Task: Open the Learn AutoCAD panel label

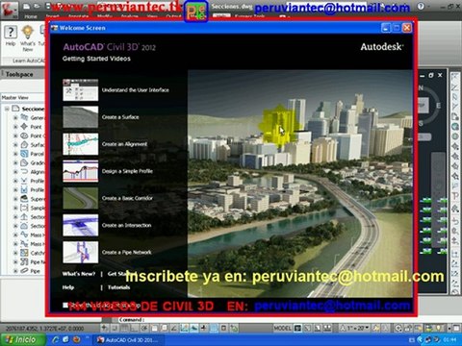Action: click(x=28, y=61)
